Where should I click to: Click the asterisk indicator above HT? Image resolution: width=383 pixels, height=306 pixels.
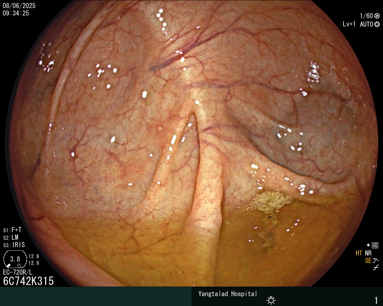click(x=368, y=245)
